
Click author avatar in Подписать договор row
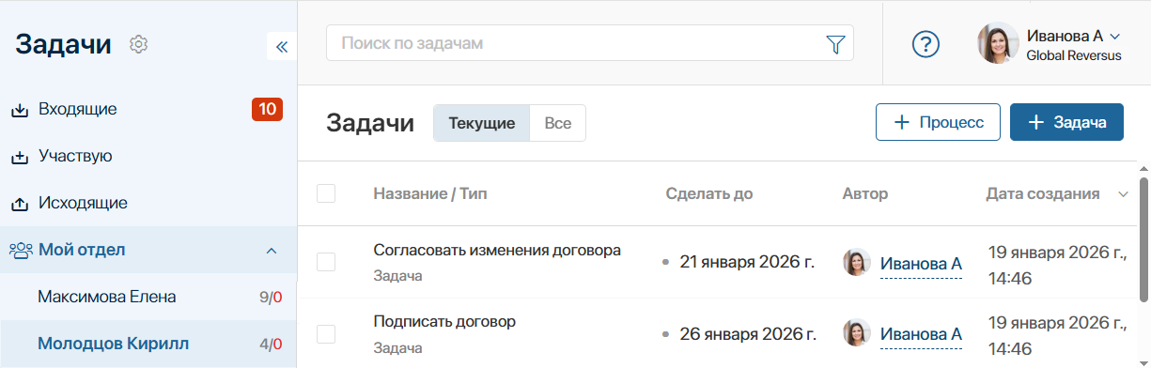coord(857,333)
